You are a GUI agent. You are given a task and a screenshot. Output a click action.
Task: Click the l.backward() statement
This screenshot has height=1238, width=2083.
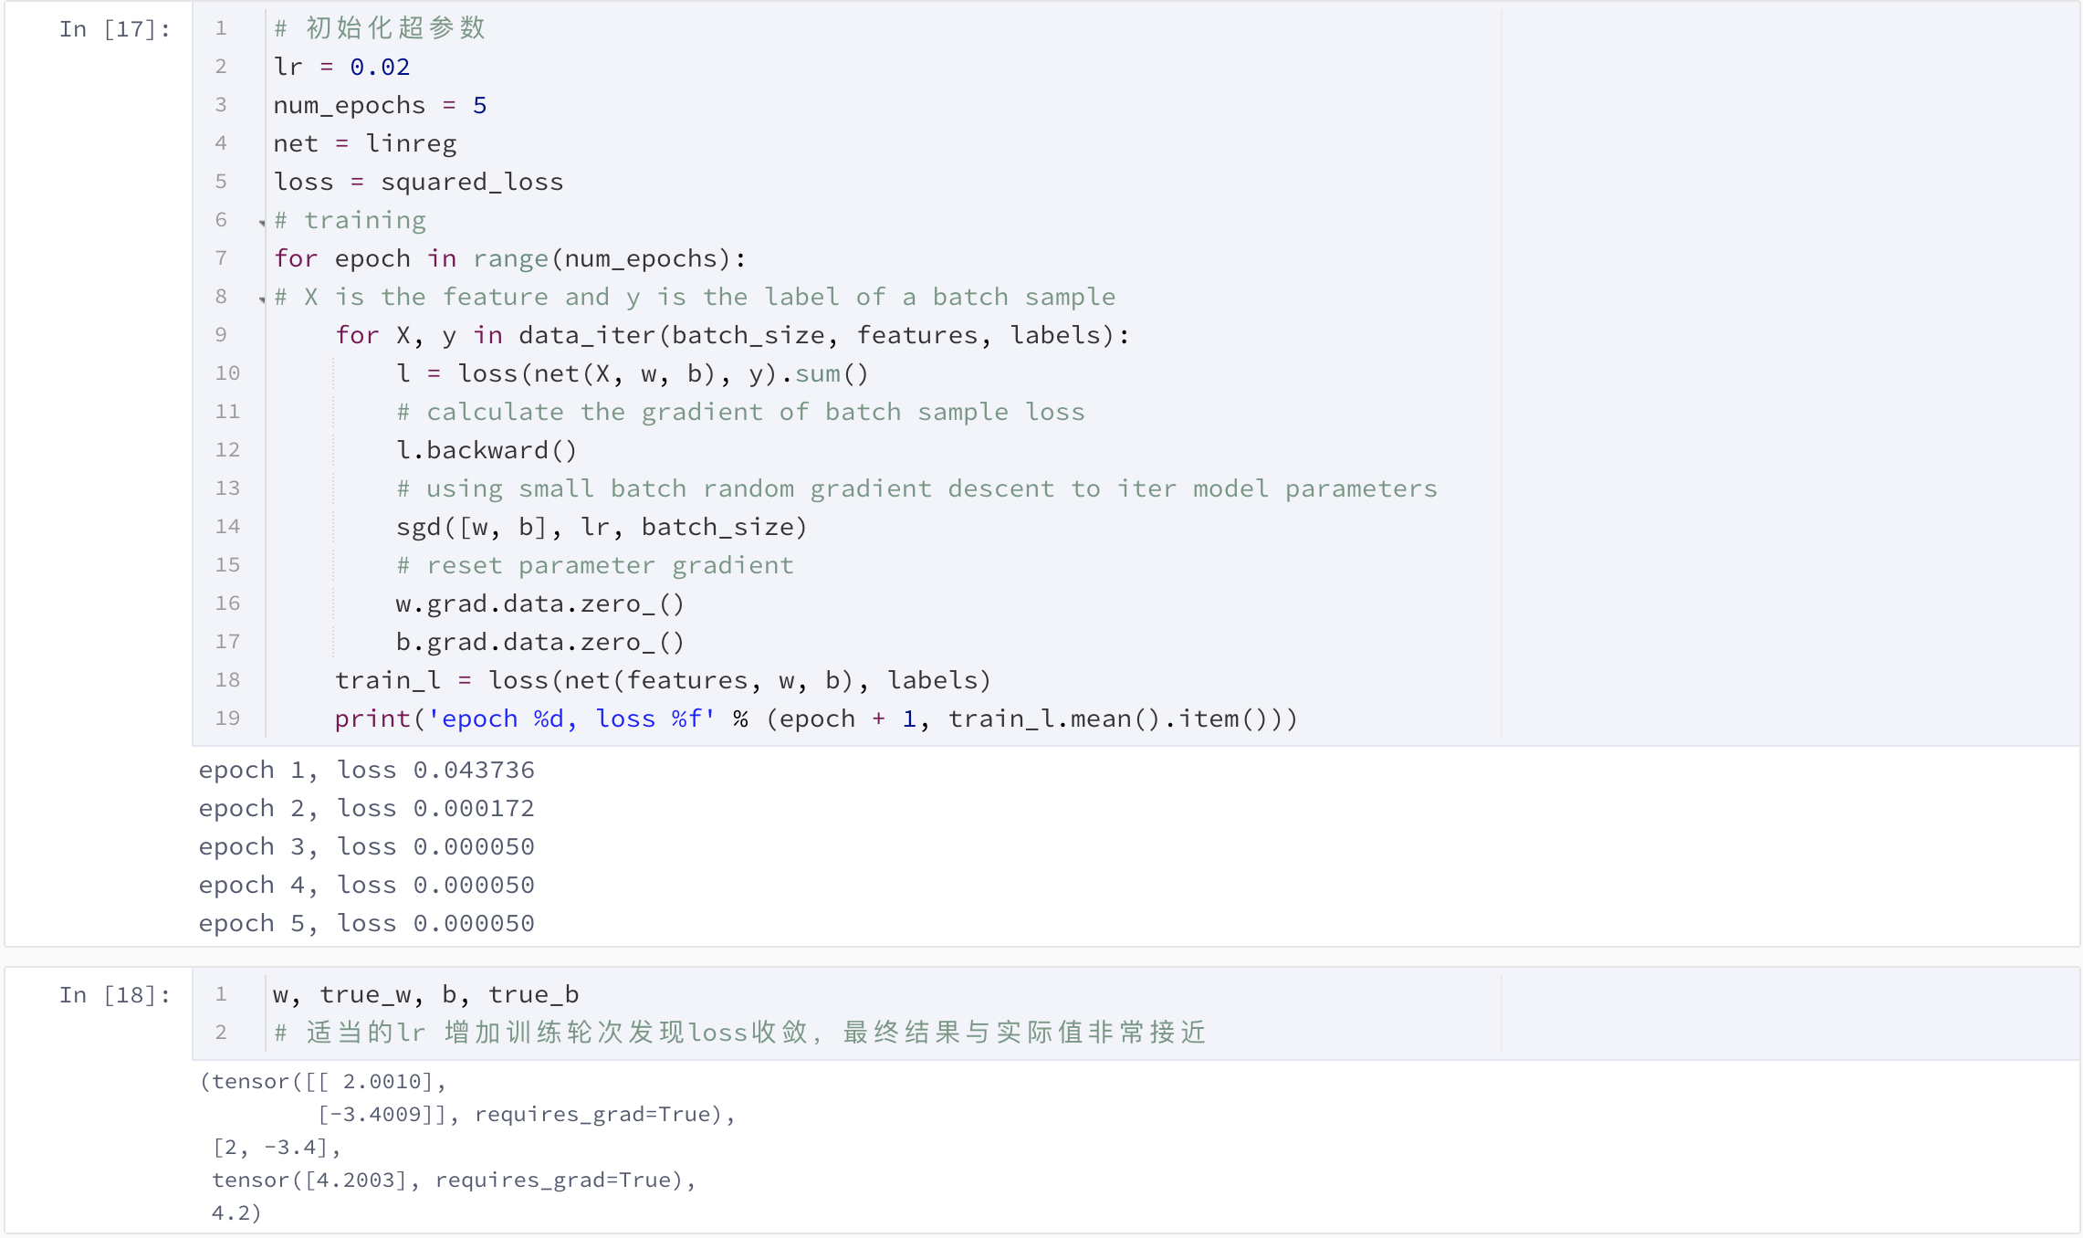pyautogui.click(x=486, y=451)
